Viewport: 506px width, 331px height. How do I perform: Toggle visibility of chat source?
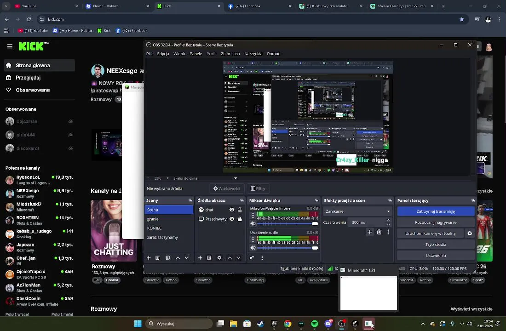232,210
